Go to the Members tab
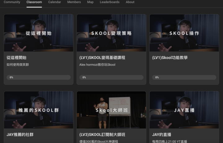223x143 pixels. tap(74, 2)
